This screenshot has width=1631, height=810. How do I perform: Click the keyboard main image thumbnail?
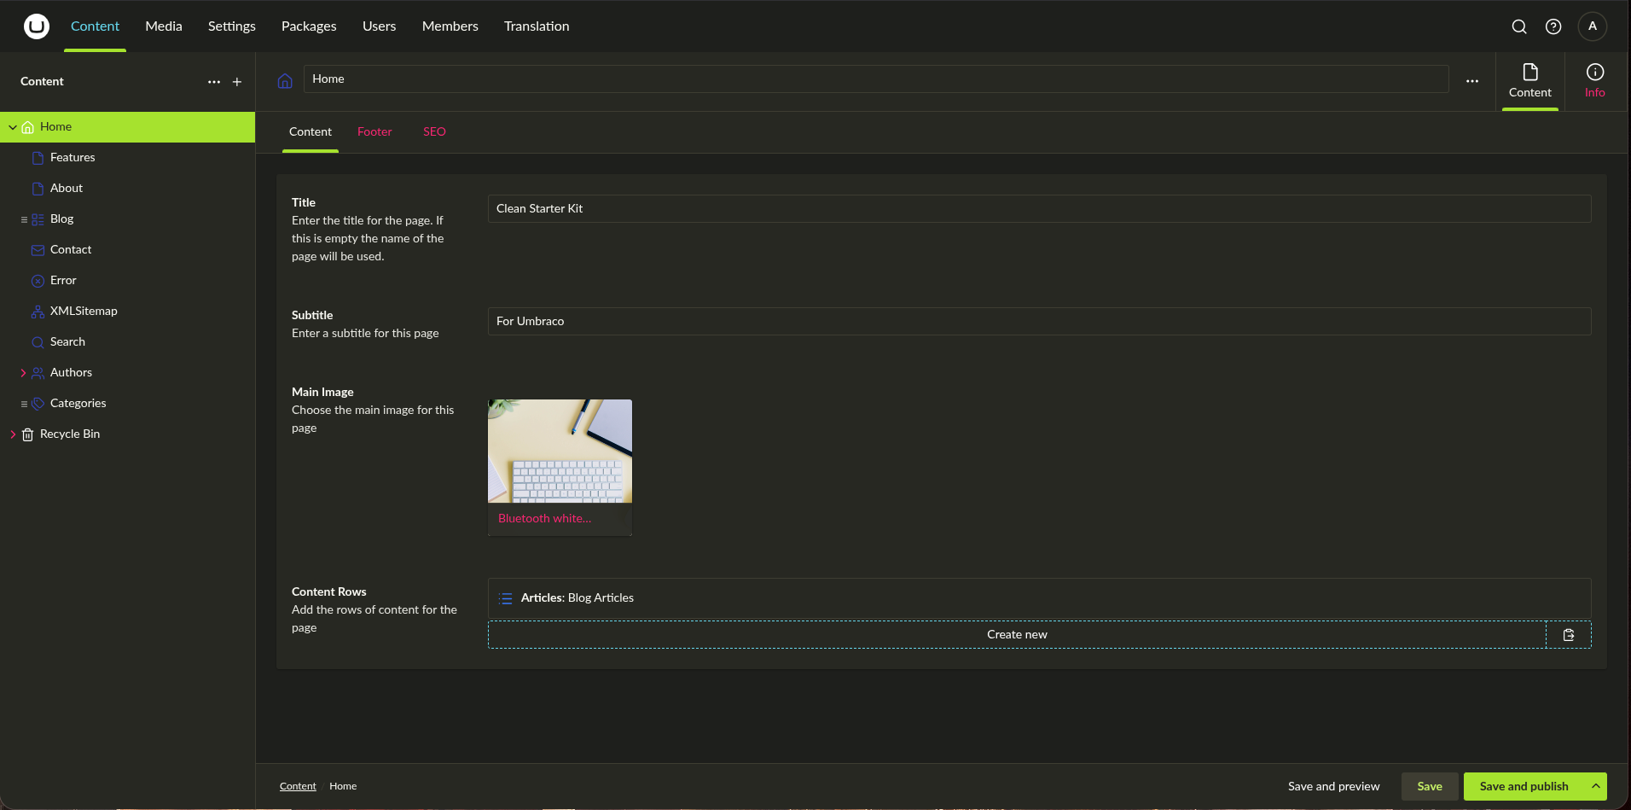coord(560,452)
